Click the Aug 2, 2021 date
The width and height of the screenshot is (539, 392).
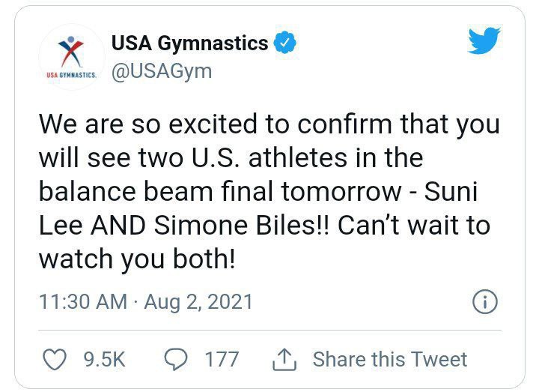click(x=198, y=302)
